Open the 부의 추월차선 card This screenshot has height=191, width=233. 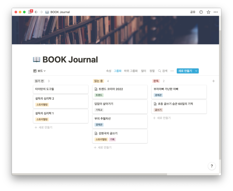[120, 121]
